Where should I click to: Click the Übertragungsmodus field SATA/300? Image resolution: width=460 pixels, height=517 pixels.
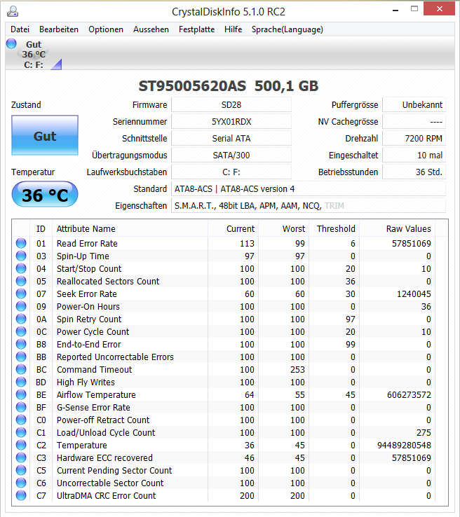231,156
